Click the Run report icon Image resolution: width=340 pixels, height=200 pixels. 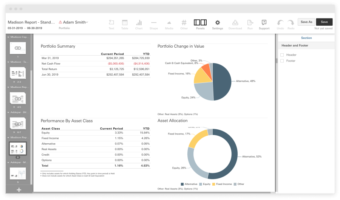(x=250, y=23)
